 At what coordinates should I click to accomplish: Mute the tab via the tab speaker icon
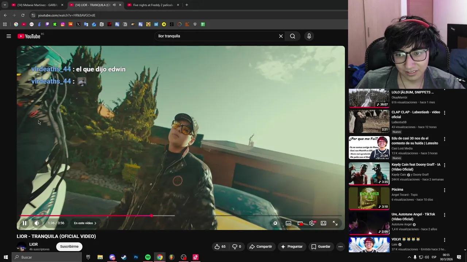(x=114, y=5)
